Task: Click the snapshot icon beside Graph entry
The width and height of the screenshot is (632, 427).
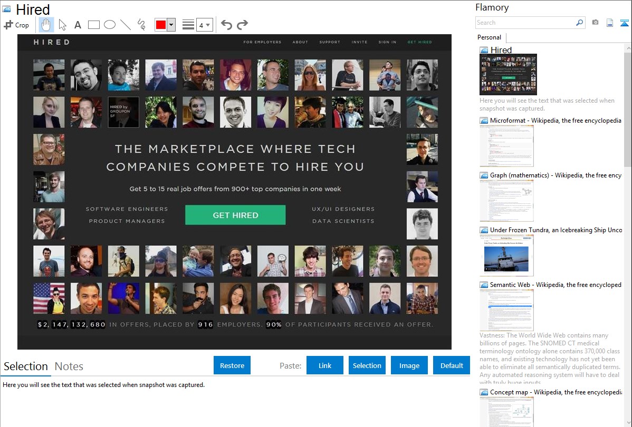Action: (484, 175)
